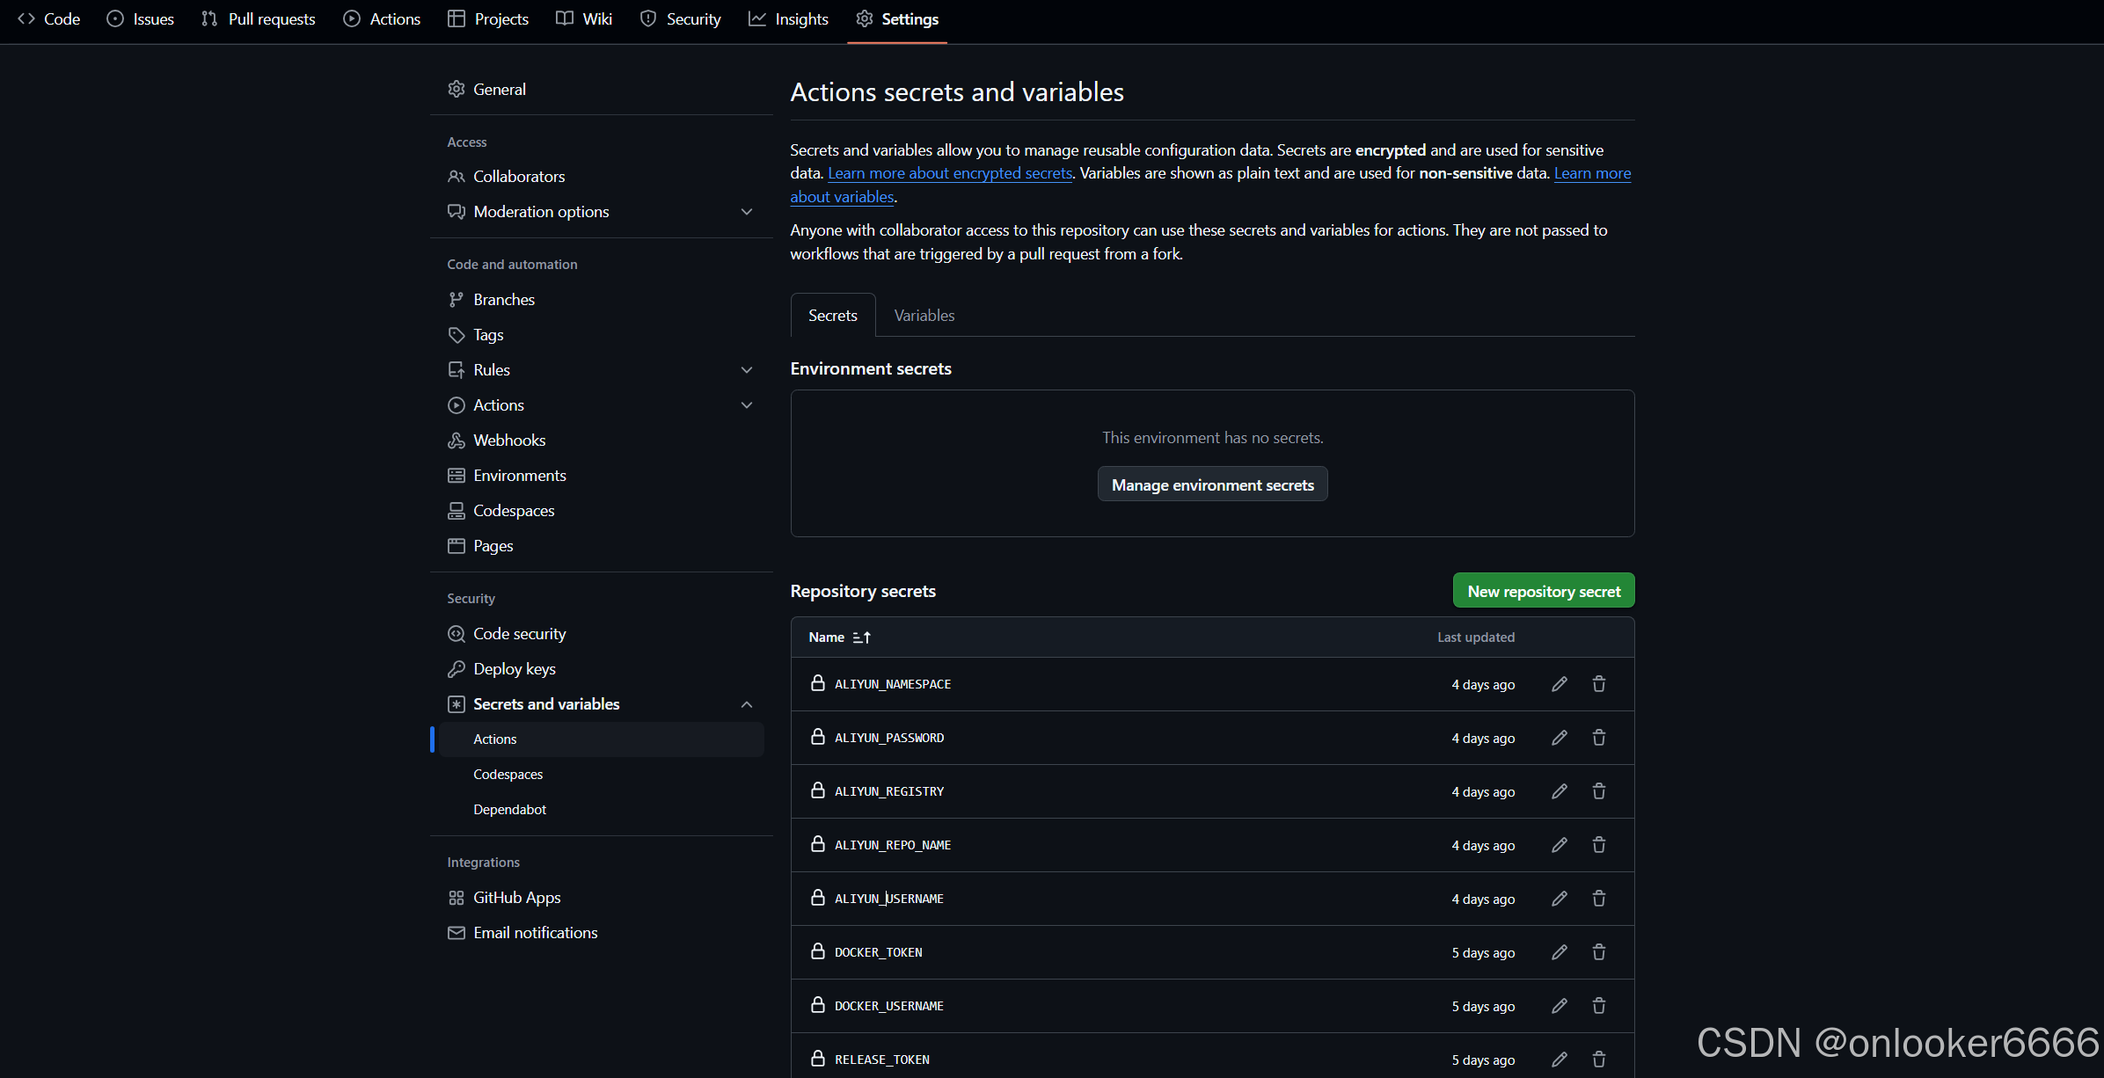This screenshot has height=1078, width=2104.
Task: Expand the Rules sidebar section
Action: click(746, 370)
